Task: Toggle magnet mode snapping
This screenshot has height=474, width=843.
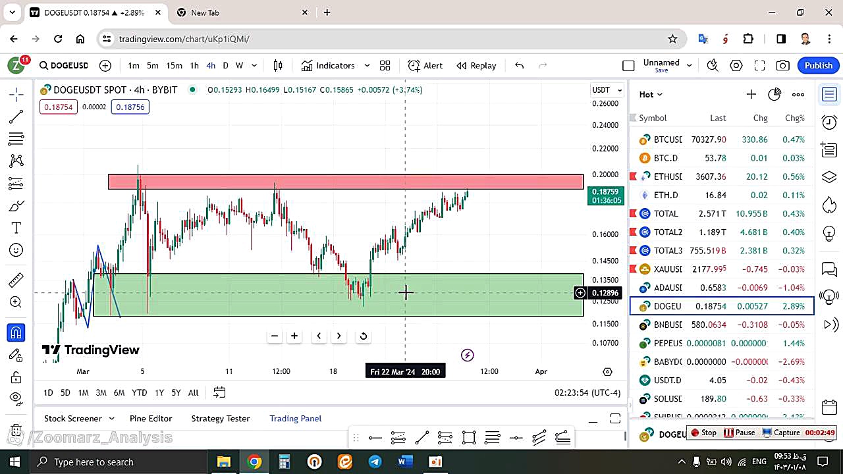Action: (x=16, y=332)
